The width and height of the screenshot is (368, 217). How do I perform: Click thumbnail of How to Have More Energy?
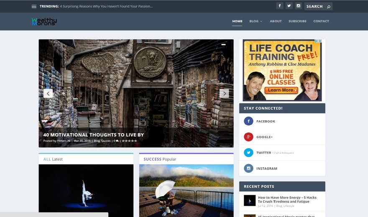250,201
